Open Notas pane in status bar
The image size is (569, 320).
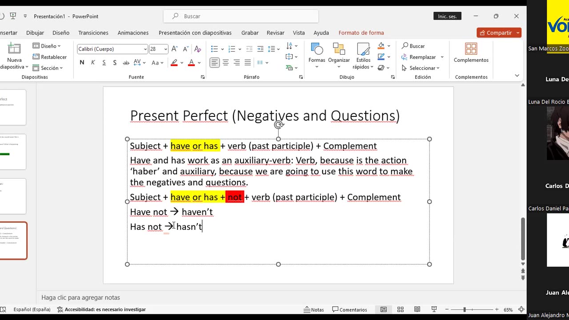tap(314, 310)
